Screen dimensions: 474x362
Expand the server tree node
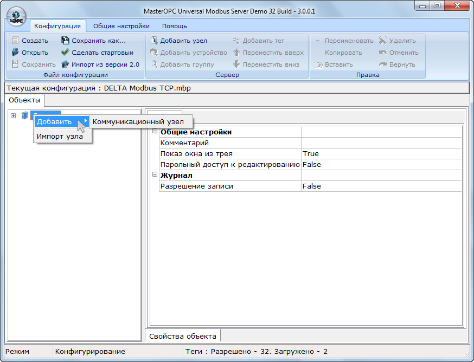click(14, 115)
